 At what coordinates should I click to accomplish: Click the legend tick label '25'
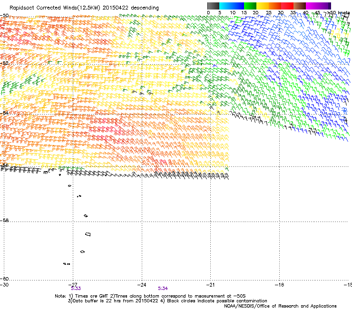click(x=269, y=13)
